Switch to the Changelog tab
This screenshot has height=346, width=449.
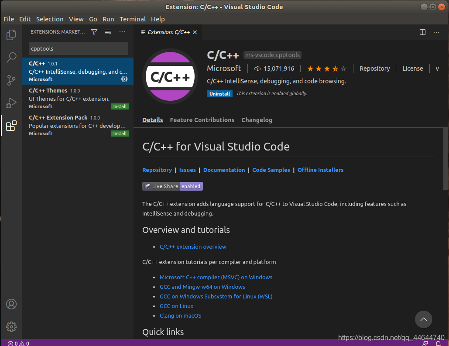pyautogui.click(x=257, y=120)
